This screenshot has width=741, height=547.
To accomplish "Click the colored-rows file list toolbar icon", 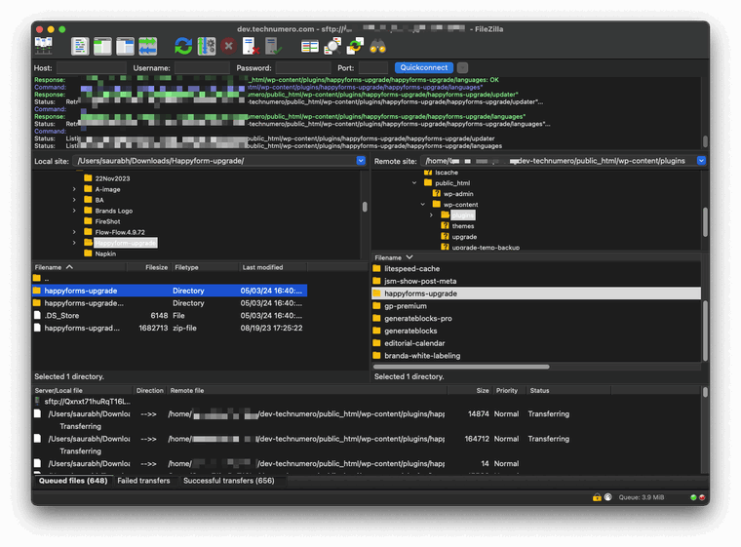I will pos(309,47).
